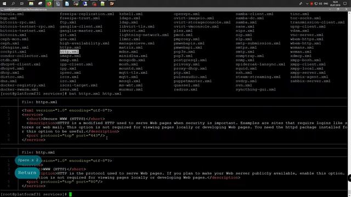Viewport: 351px width, 197px height.
Task: Click the shell prompt at the bottom cursor
Action: (x=71, y=194)
